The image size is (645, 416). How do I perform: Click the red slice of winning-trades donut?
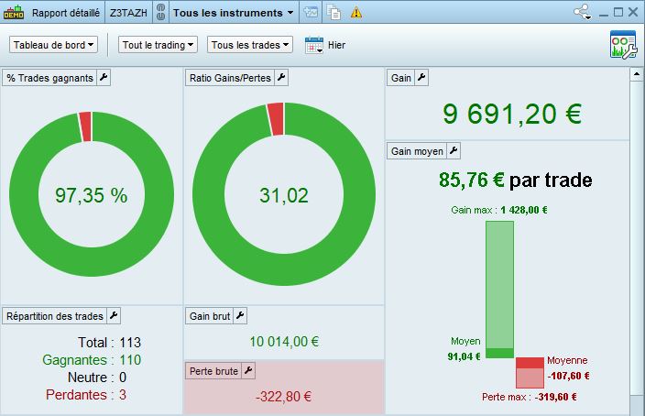tap(85, 126)
